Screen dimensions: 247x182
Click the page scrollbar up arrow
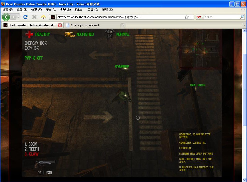coord(244,31)
